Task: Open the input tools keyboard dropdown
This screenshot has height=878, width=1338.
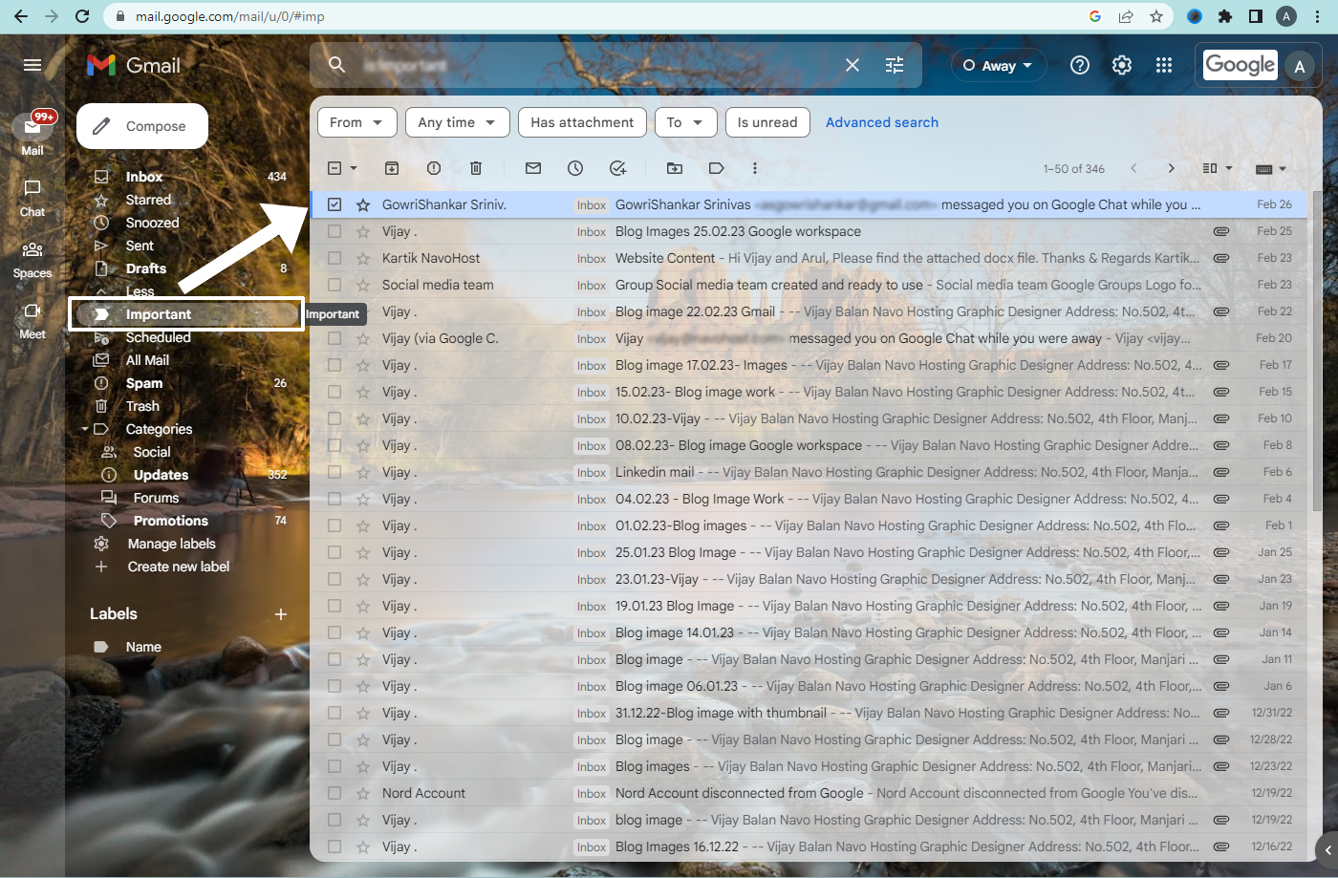Action: click(x=1271, y=169)
